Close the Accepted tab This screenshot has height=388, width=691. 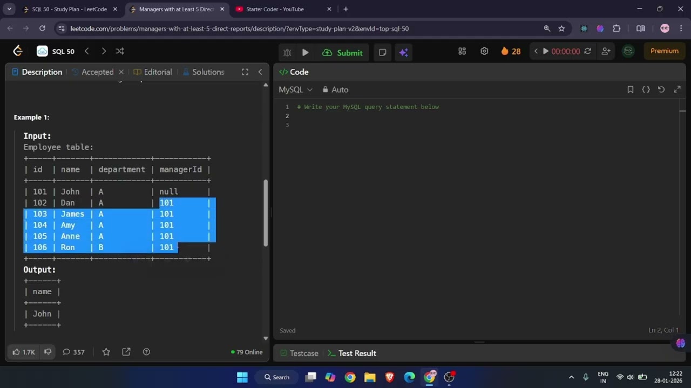(x=121, y=72)
